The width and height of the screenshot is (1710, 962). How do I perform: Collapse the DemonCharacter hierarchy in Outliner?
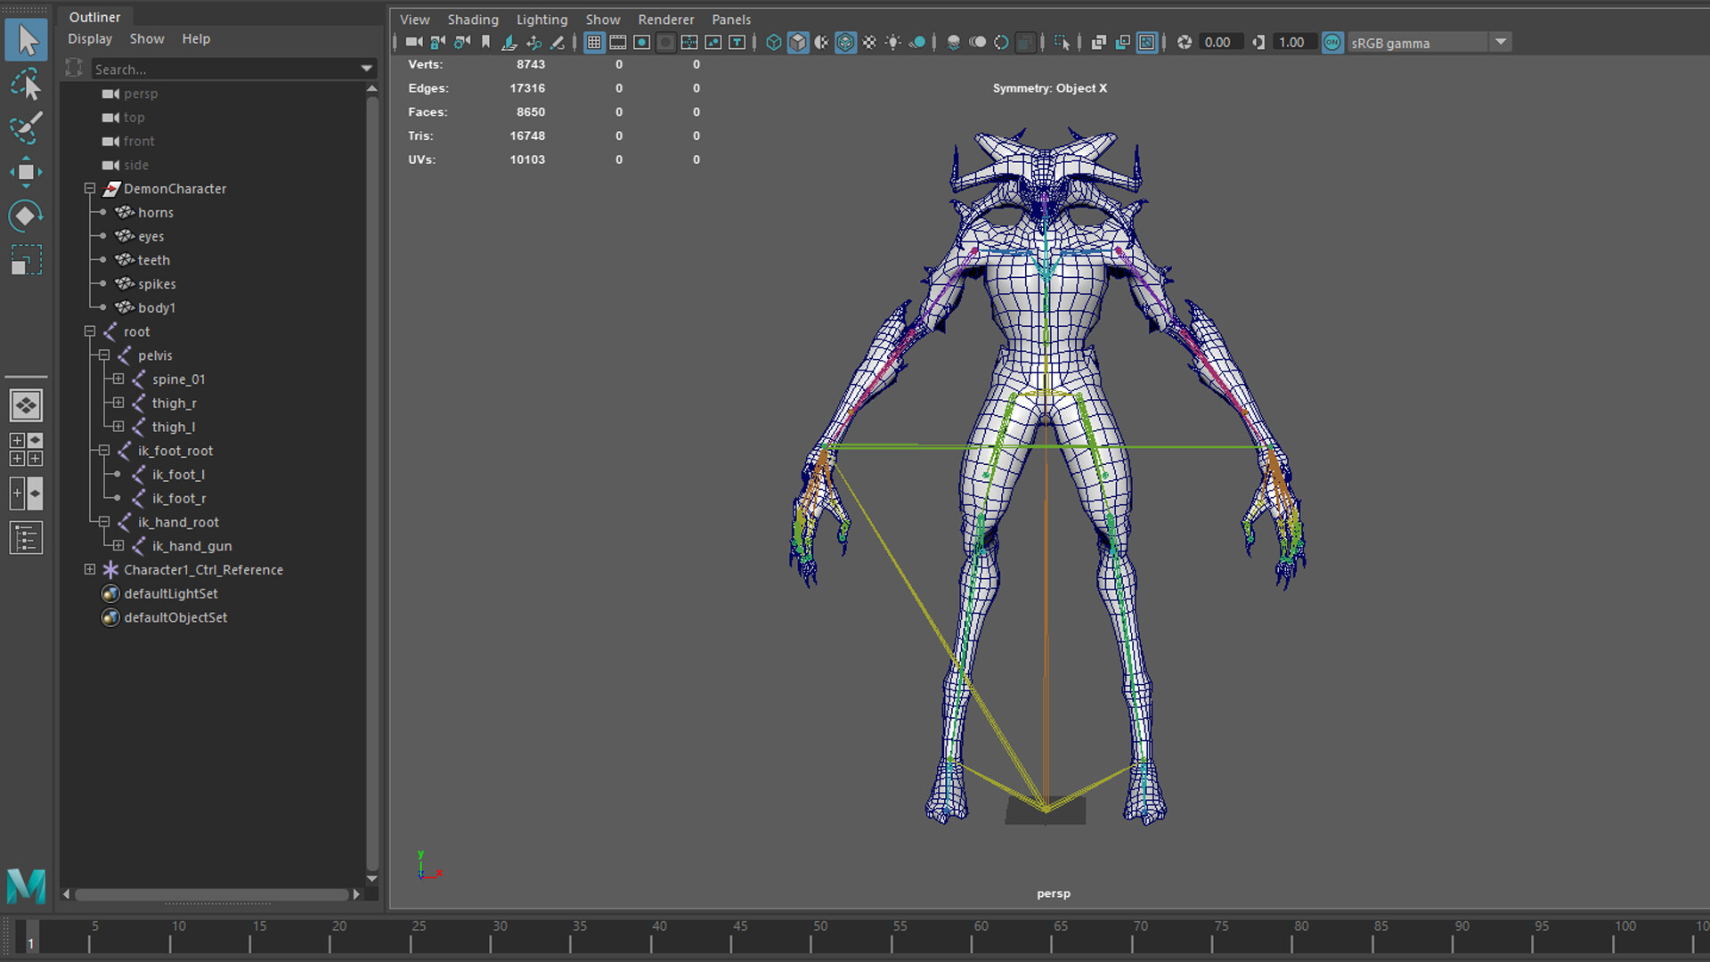click(x=90, y=189)
